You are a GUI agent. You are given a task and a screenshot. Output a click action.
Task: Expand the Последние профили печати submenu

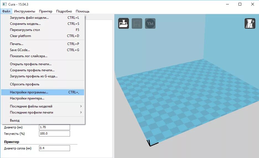click(x=43, y=112)
